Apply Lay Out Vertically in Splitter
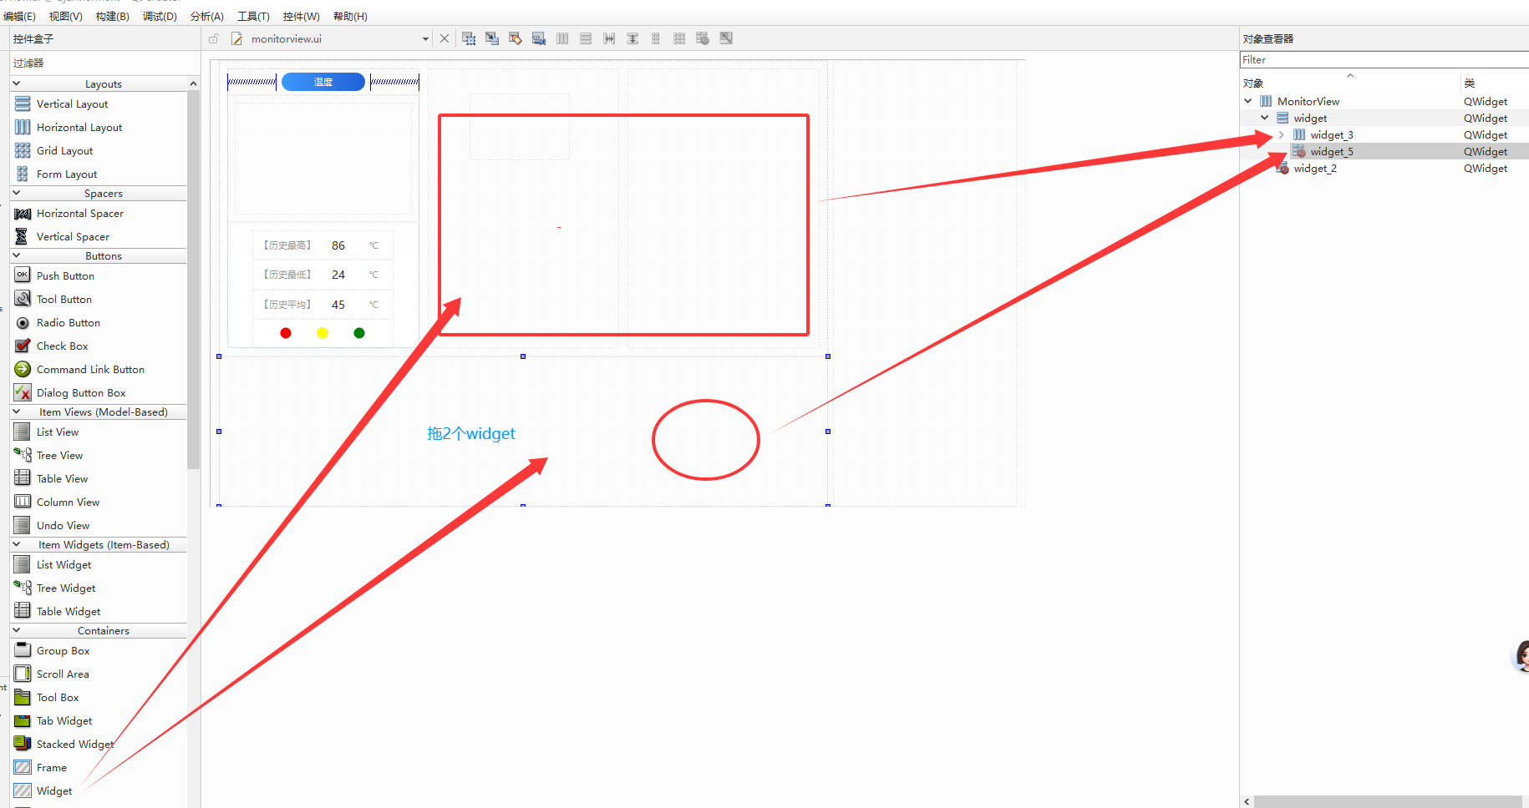Image resolution: width=1529 pixels, height=808 pixels. (x=632, y=38)
